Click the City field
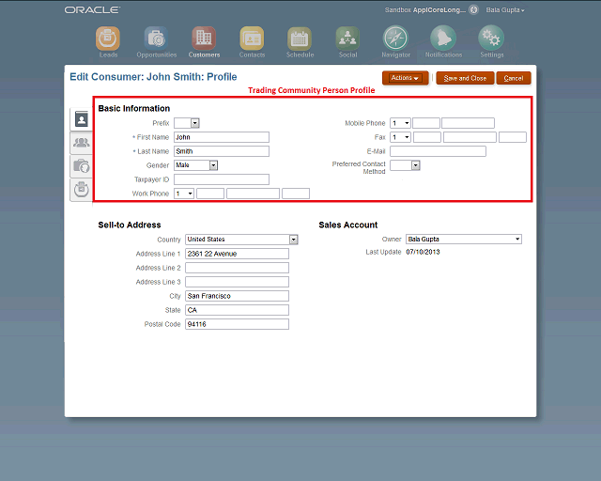This screenshot has height=481, width=601. pos(237,296)
